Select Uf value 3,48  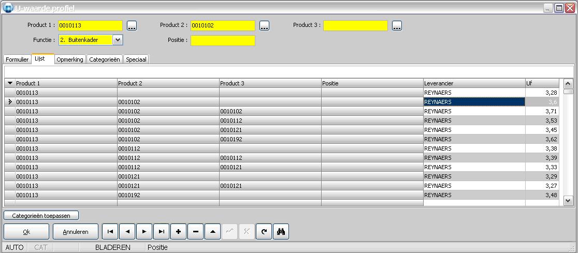(542, 195)
